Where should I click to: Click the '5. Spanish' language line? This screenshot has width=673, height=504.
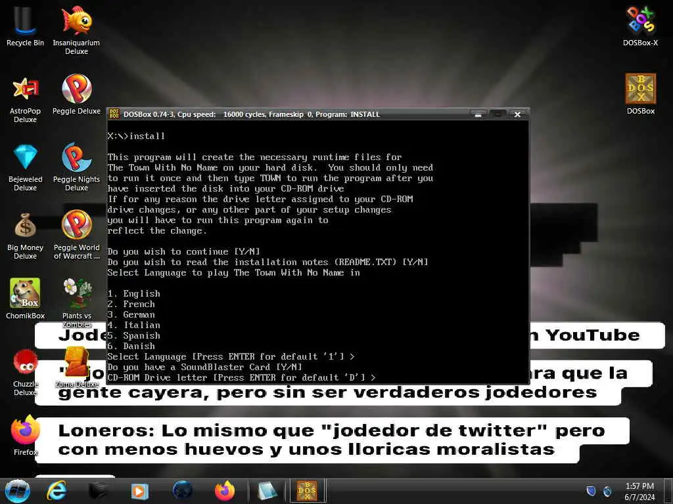pos(133,335)
